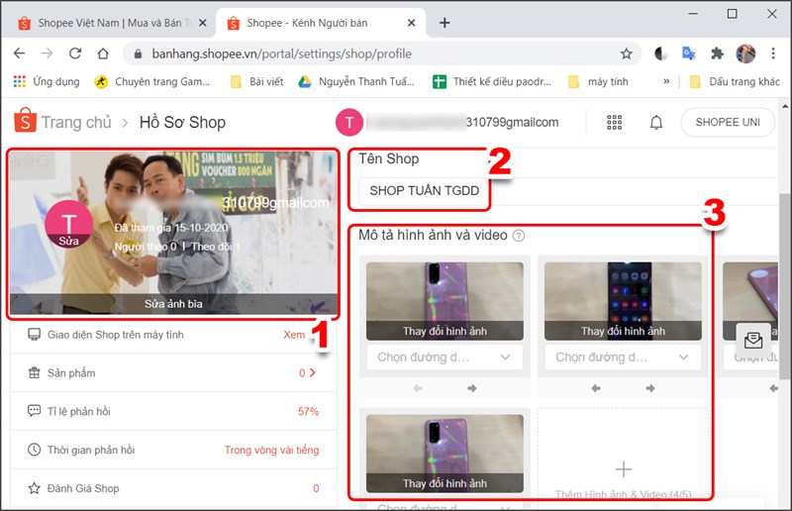Screen dimensions: 792x511
Task: Click the SHOPEE UNI button
Action: (728, 123)
